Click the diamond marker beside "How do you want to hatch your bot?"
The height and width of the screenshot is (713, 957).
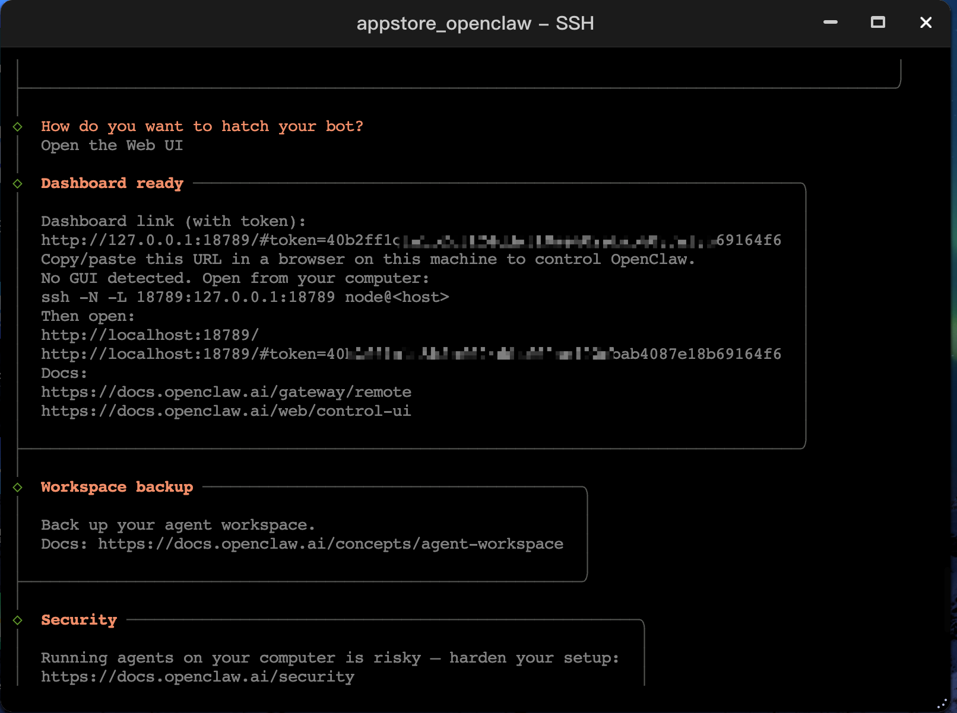[18, 126]
